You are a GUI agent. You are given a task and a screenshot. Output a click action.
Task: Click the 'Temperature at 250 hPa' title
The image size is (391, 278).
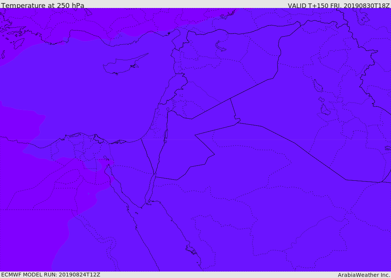point(43,6)
